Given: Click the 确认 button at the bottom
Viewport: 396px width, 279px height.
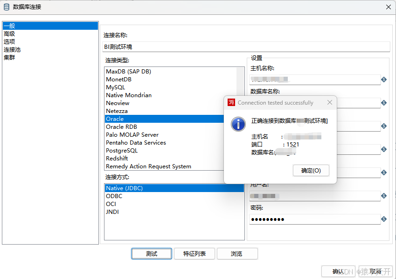Looking at the screenshot, I should pyautogui.click(x=338, y=271).
